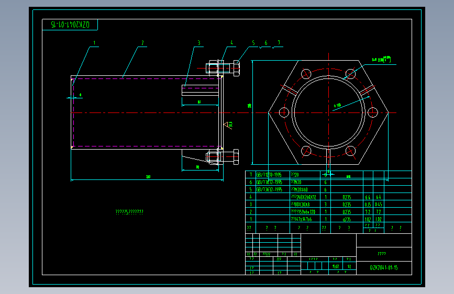This screenshot has width=454, height=294.
Task: Click part balloon number 2
Action: click(142, 43)
